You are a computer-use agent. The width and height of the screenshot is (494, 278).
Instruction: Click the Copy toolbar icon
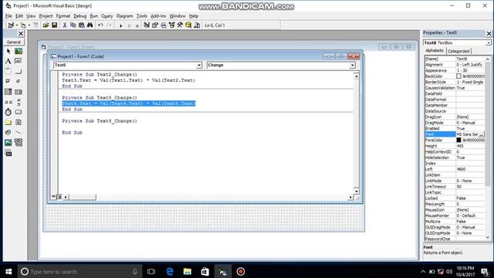point(73,25)
